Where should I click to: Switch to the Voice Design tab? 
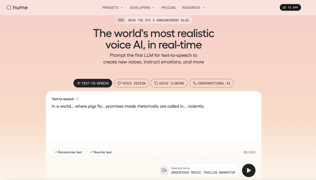(x=131, y=83)
